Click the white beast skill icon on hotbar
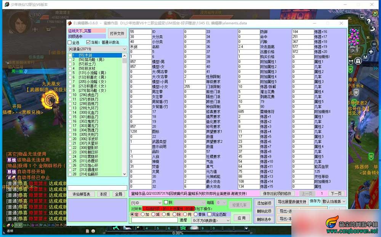This screenshot has width=381, height=237. pyautogui.click(x=127, y=228)
